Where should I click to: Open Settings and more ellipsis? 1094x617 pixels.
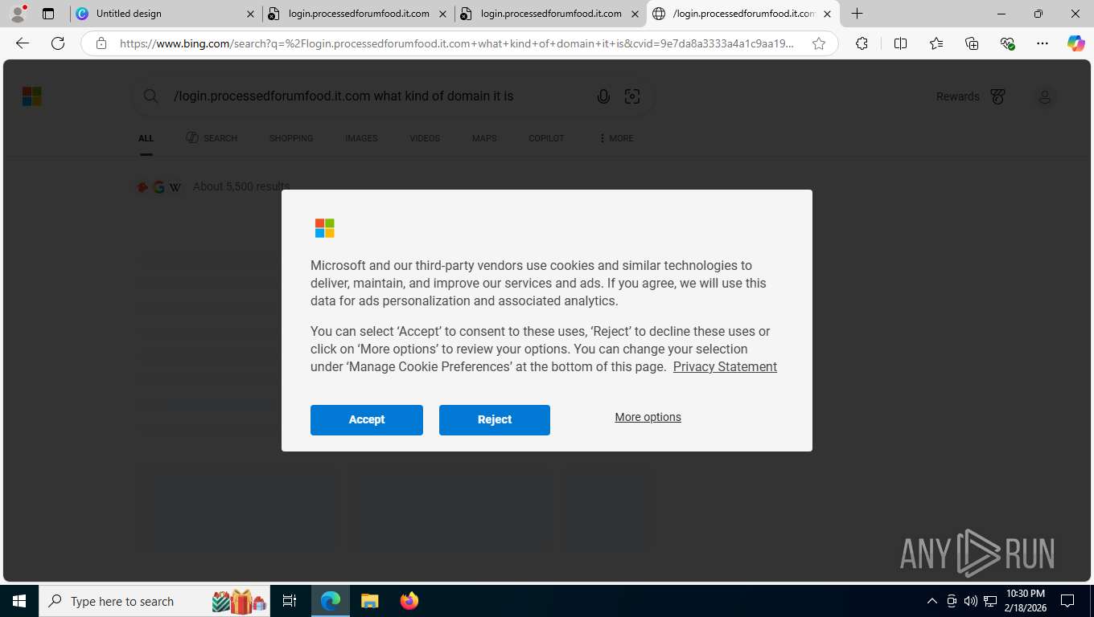click(x=1043, y=43)
